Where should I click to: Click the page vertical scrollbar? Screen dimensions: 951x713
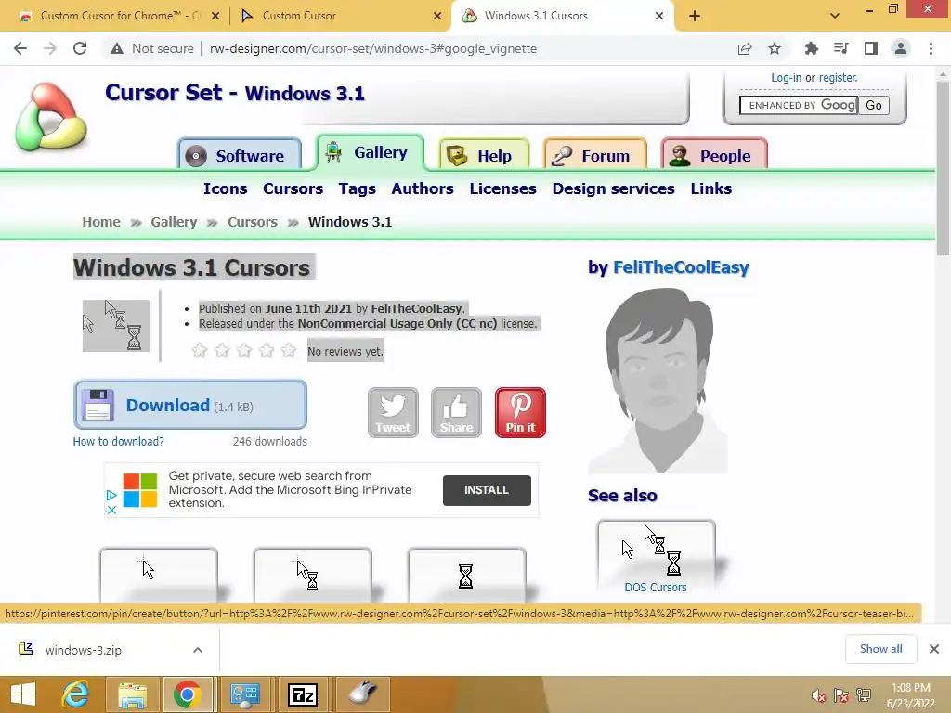tap(943, 169)
